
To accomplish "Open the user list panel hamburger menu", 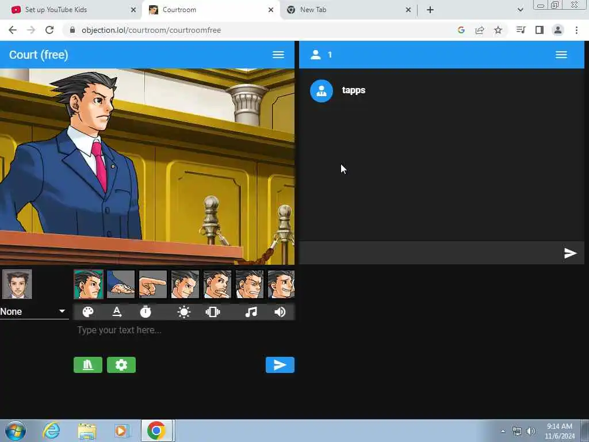I will click(x=561, y=55).
